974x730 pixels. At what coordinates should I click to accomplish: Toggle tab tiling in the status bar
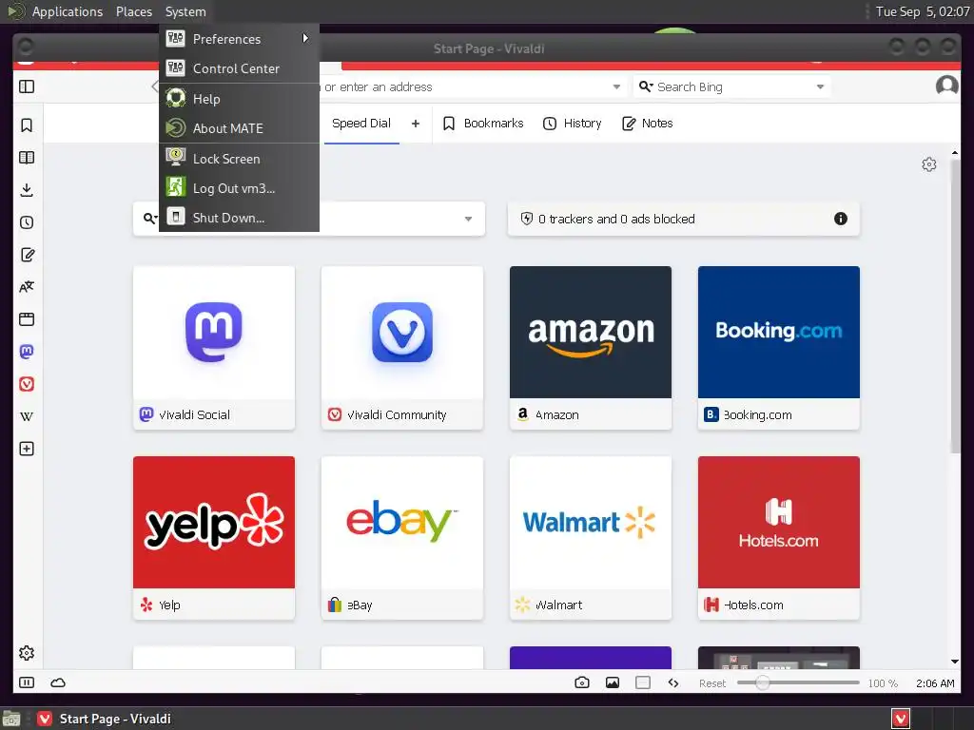pyautogui.click(x=643, y=682)
